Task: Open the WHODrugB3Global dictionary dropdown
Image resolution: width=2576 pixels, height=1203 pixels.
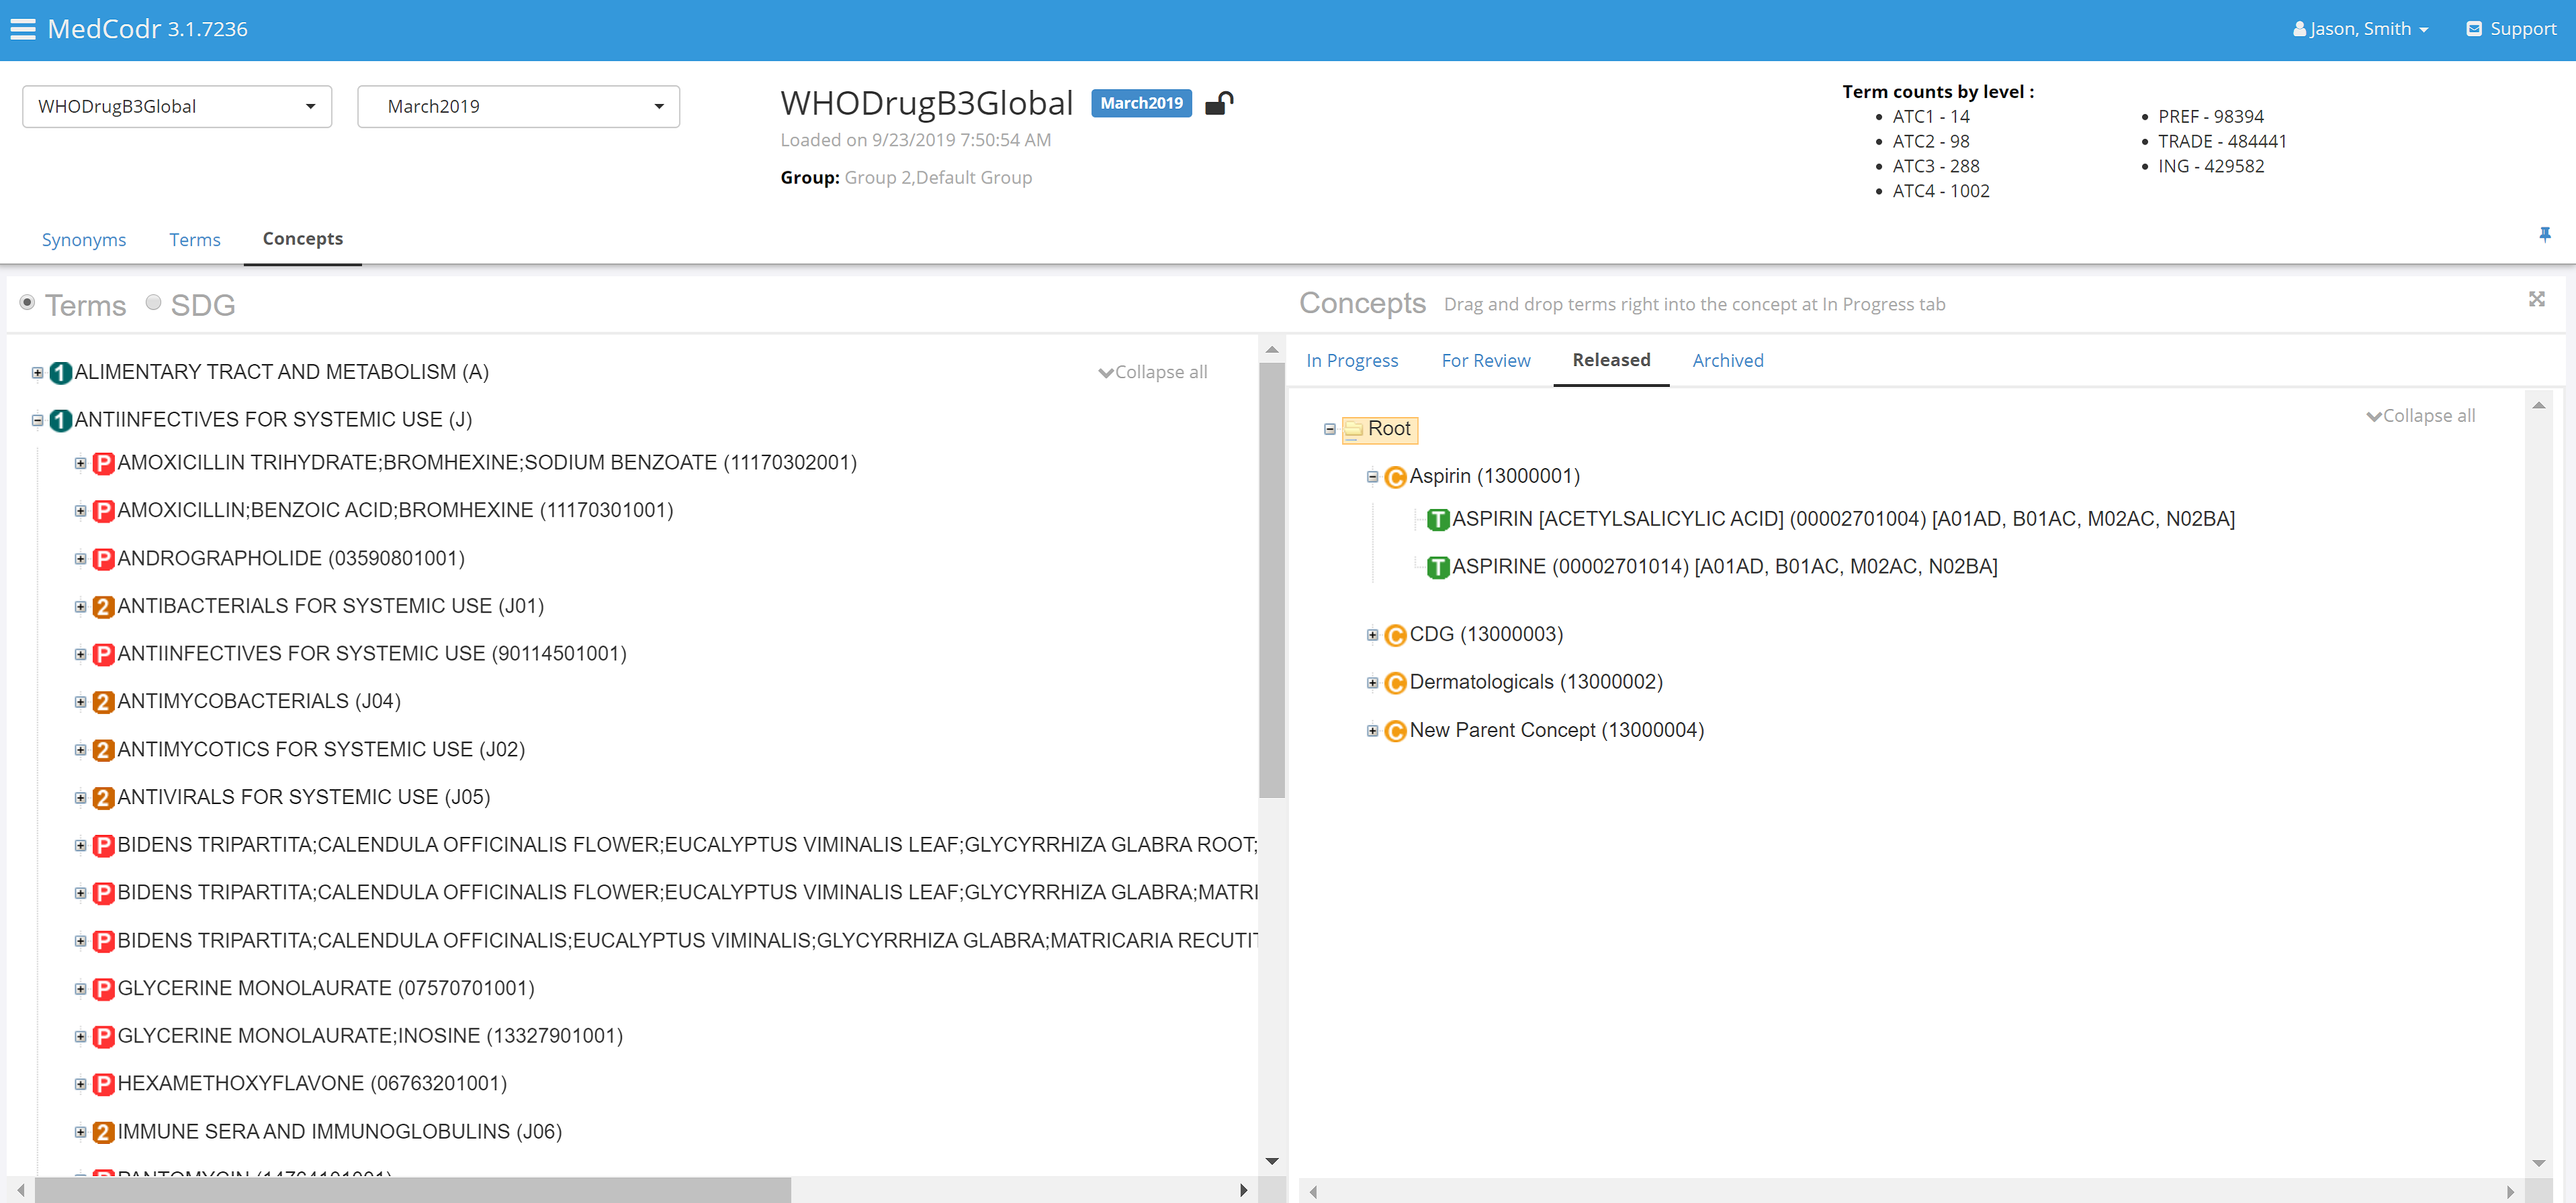Action: click(x=177, y=106)
